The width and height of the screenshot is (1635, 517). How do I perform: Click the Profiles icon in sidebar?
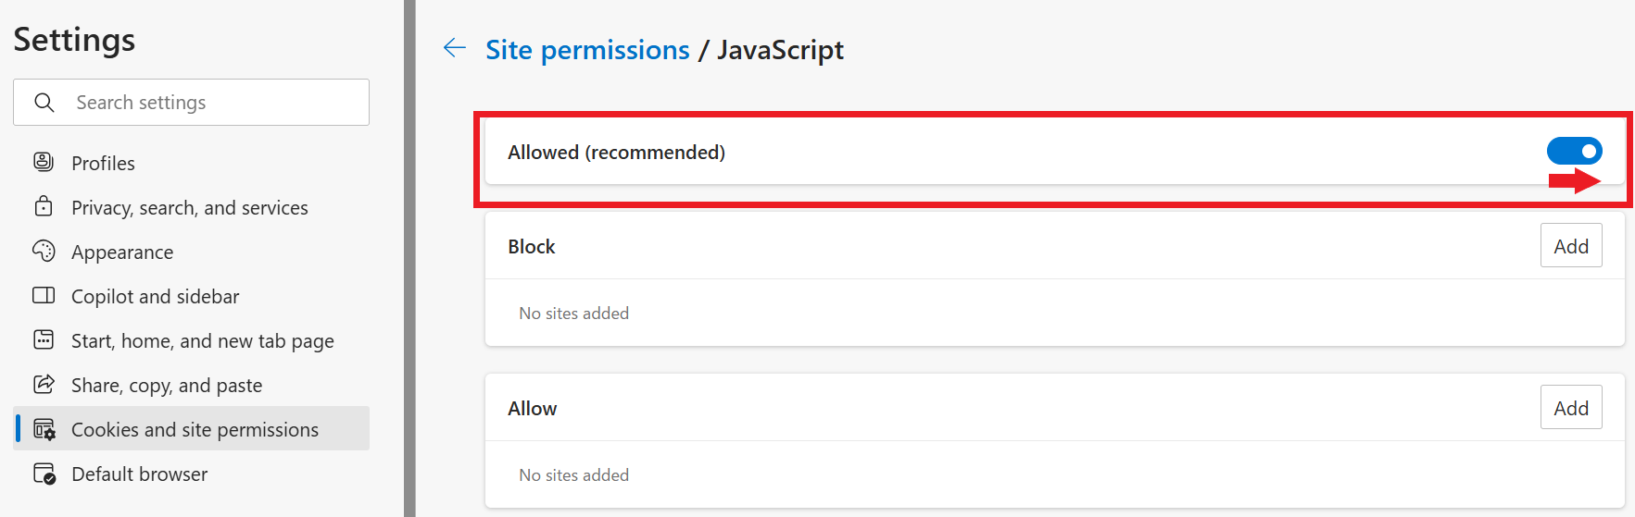(44, 162)
